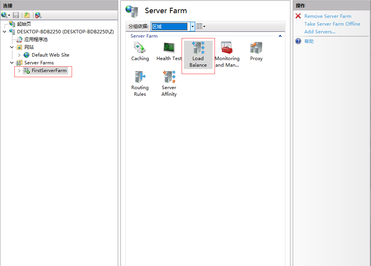
Task: Open the Proxy feature icon
Action: [x=256, y=48]
